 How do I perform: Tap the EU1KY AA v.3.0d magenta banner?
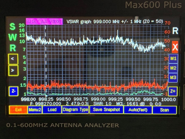pyautogui.click(x=44, y=22)
